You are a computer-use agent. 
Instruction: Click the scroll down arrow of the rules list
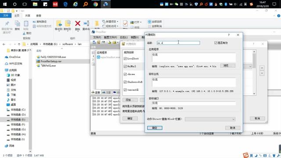pos(254,93)
